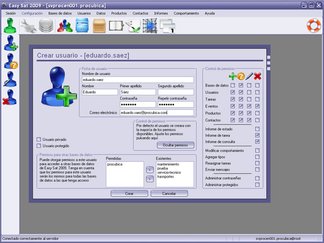The image size is (324, 243).
Task: Select servicio-tecnico in the Existentes list
Action: 169,173
